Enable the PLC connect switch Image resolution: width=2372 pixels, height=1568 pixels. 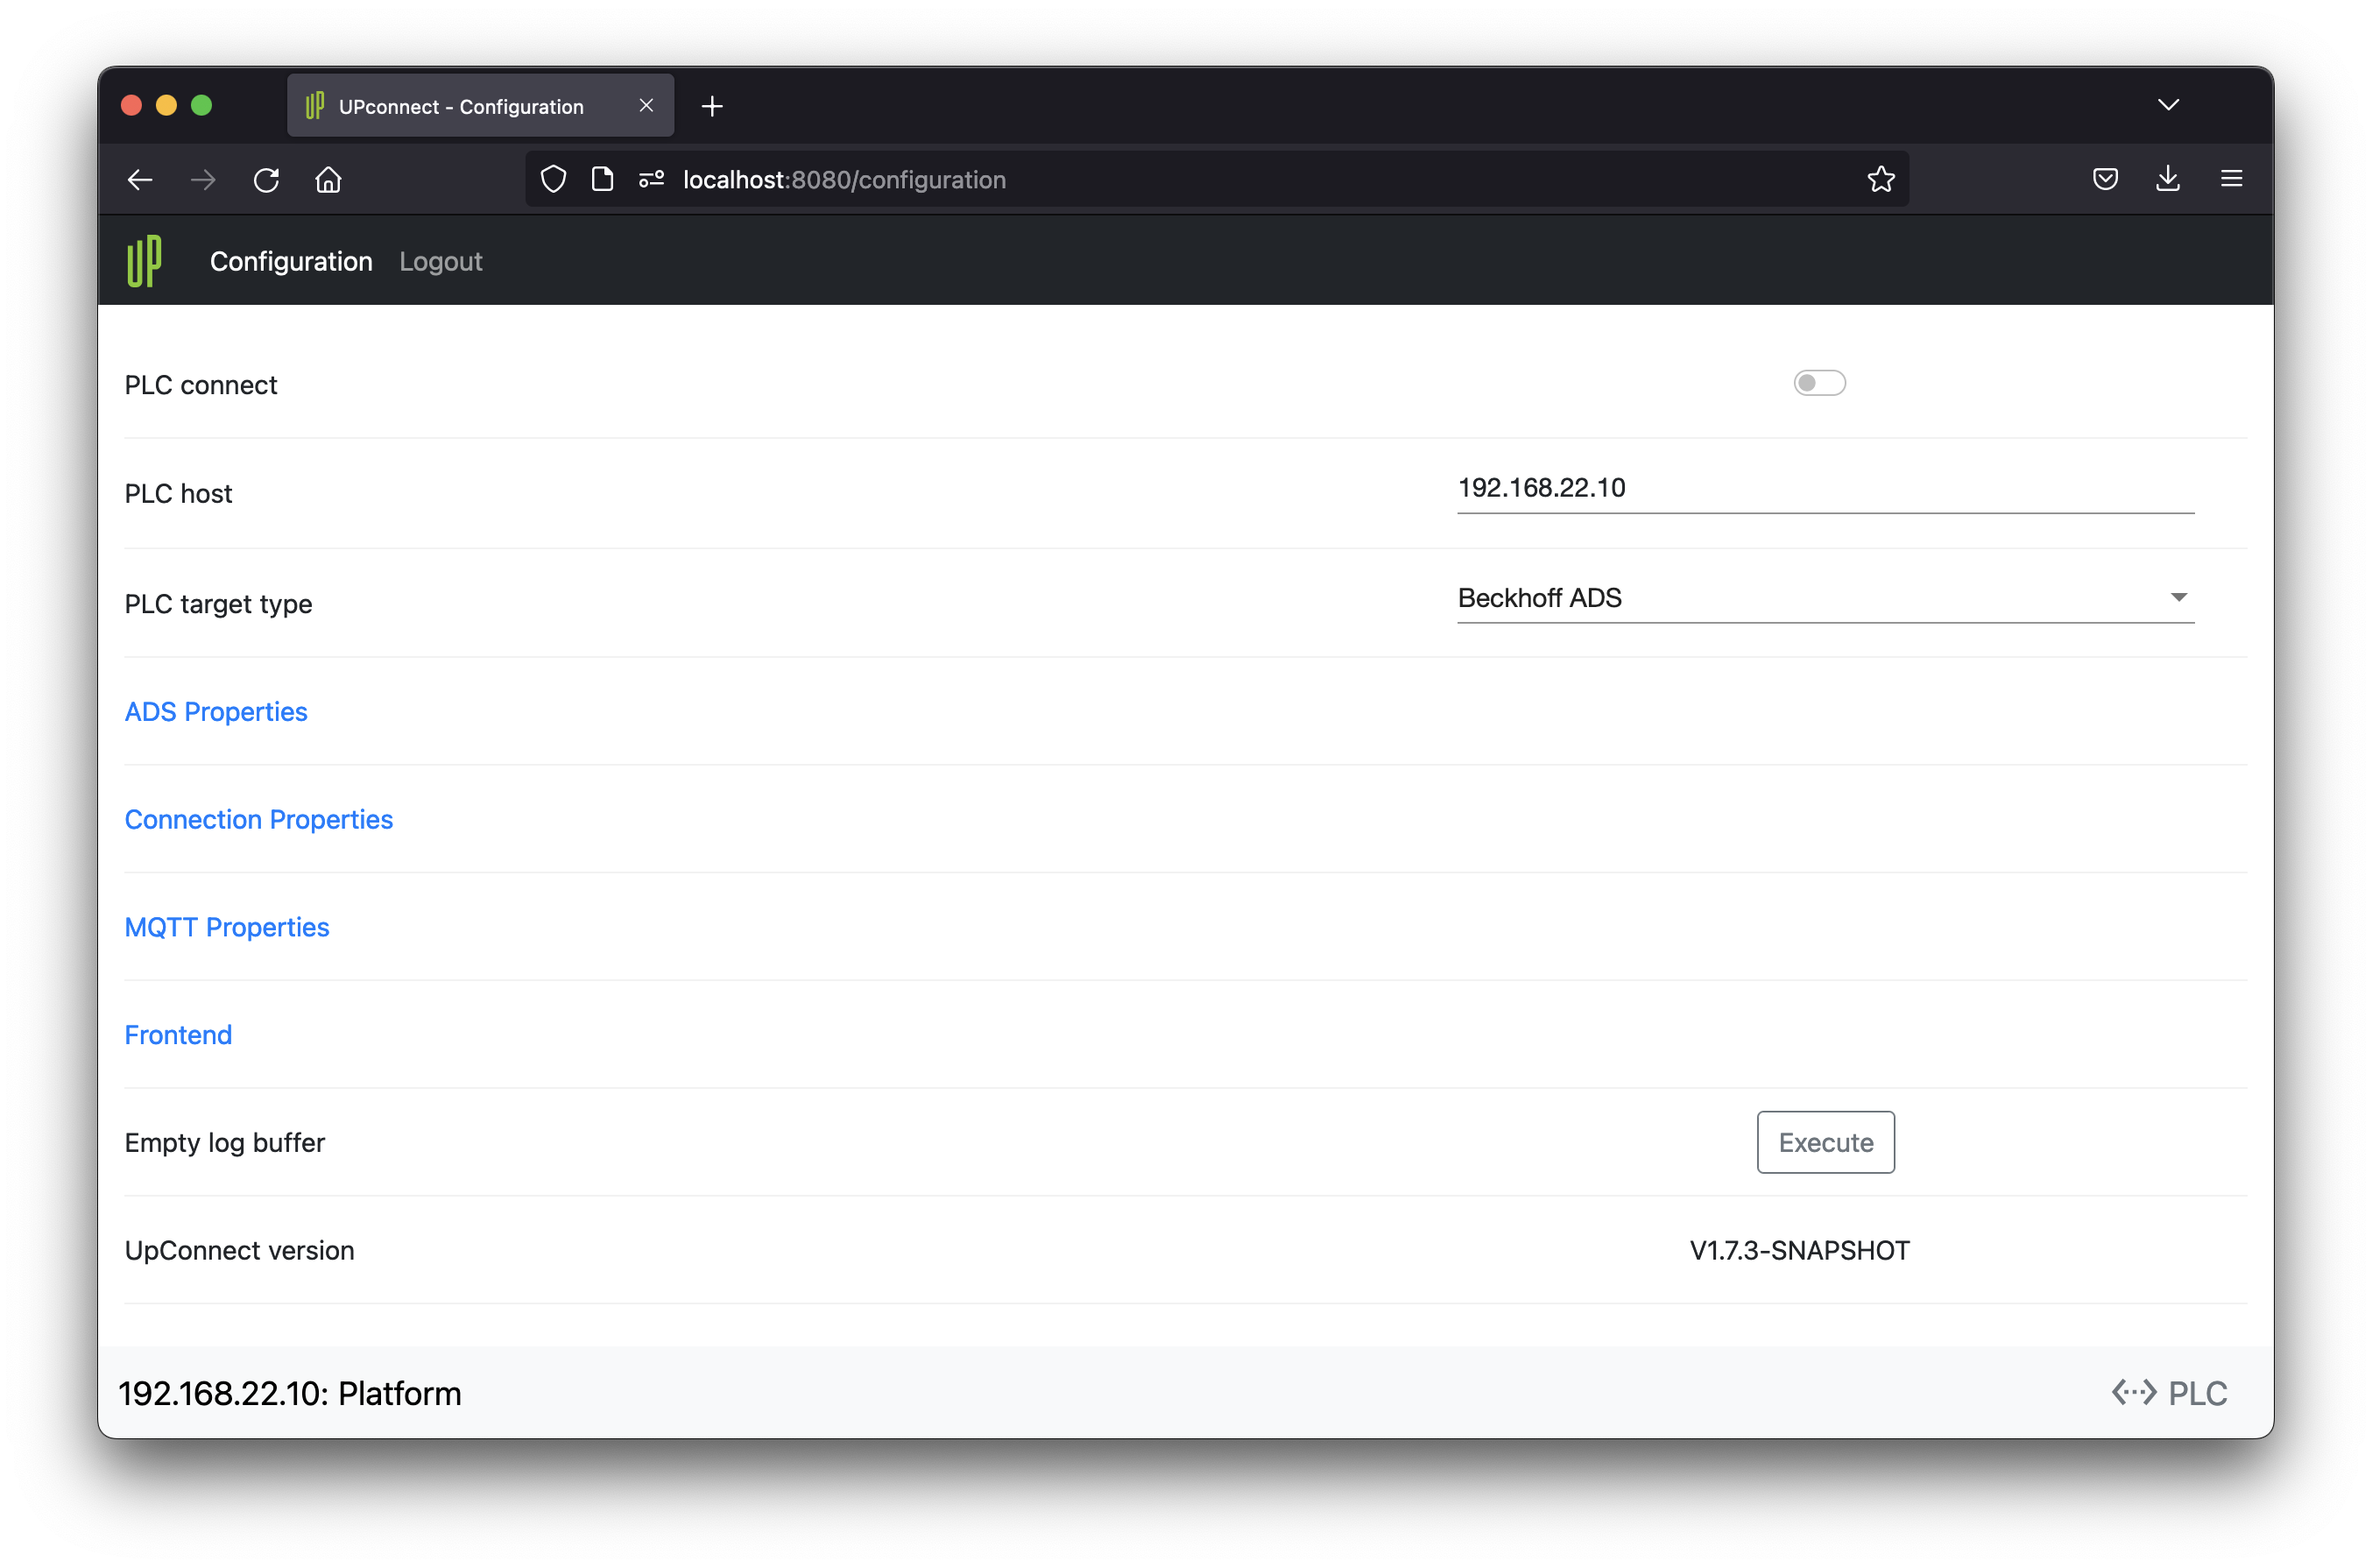[x=1819, y=383]
